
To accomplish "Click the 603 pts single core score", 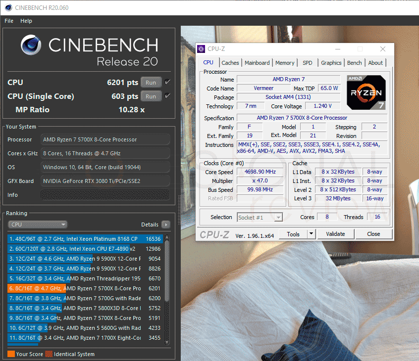I will pos(125,96).
